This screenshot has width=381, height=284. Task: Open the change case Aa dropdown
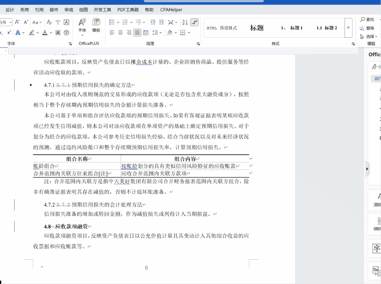pos(37,22)
